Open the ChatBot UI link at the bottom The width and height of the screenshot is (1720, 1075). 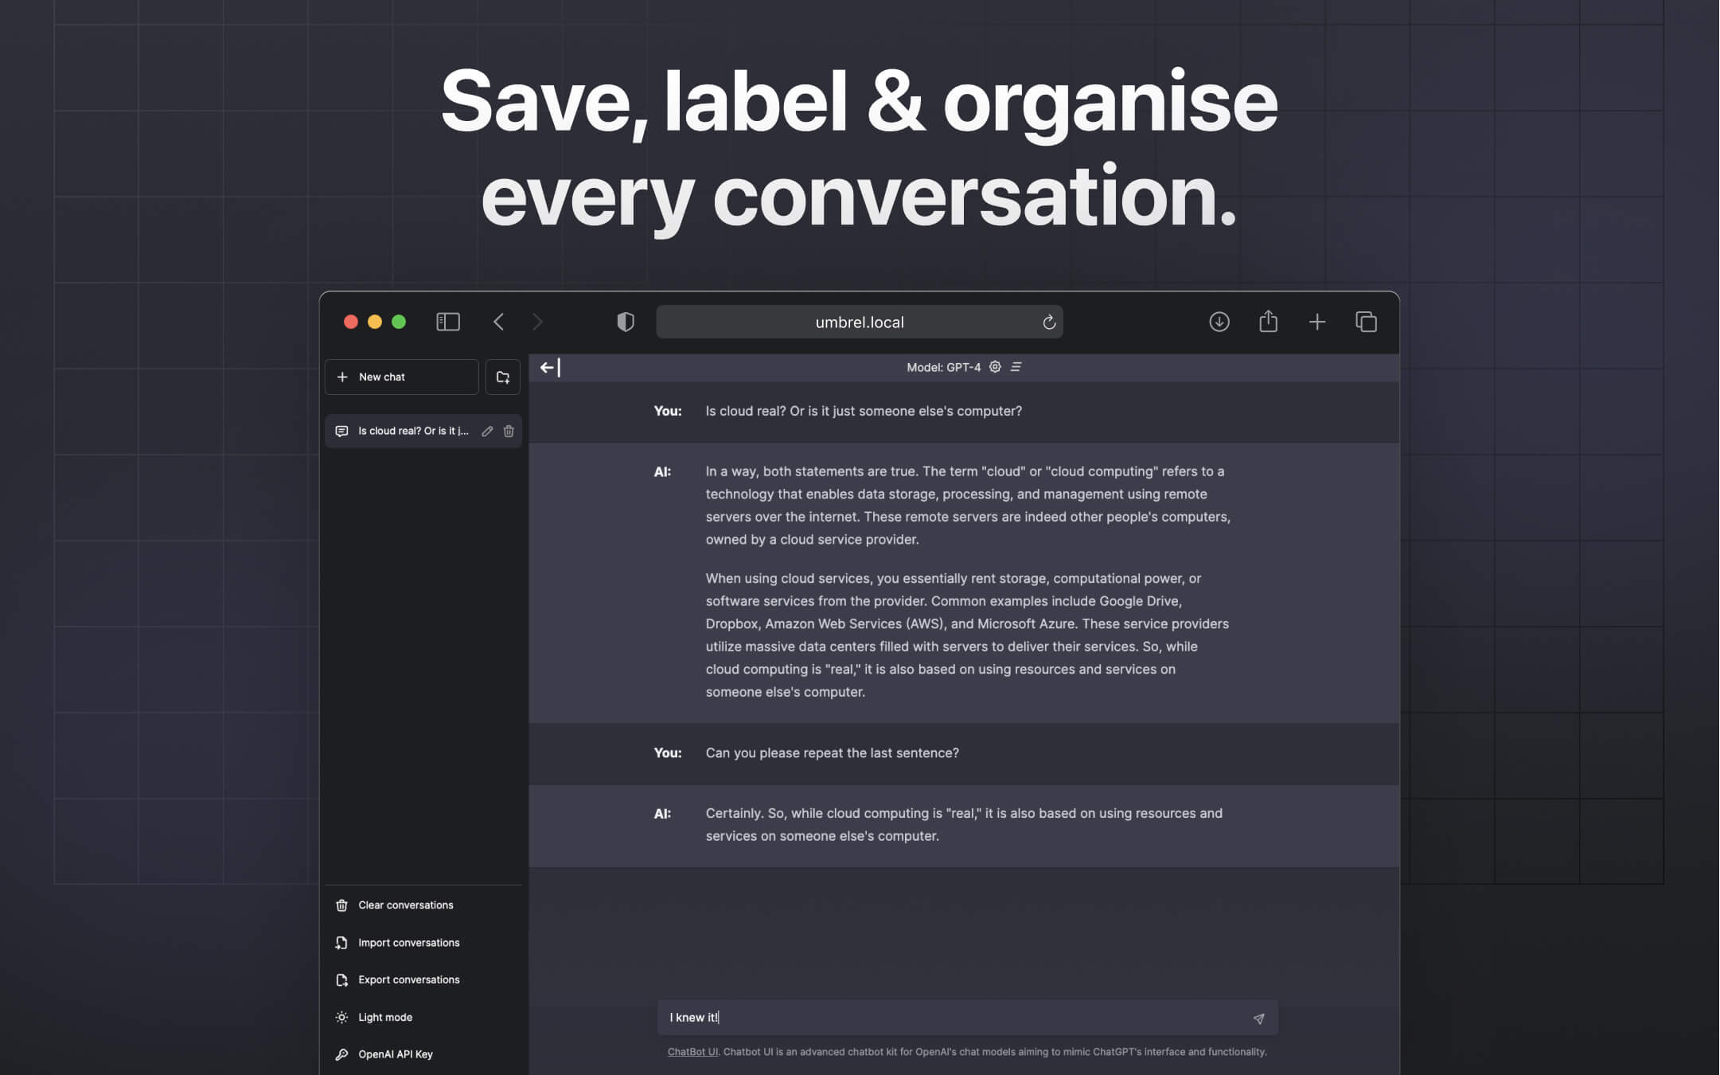(x=692, y=1051)
